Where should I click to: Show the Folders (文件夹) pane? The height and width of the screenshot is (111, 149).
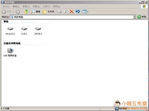(x=48, y=12)
